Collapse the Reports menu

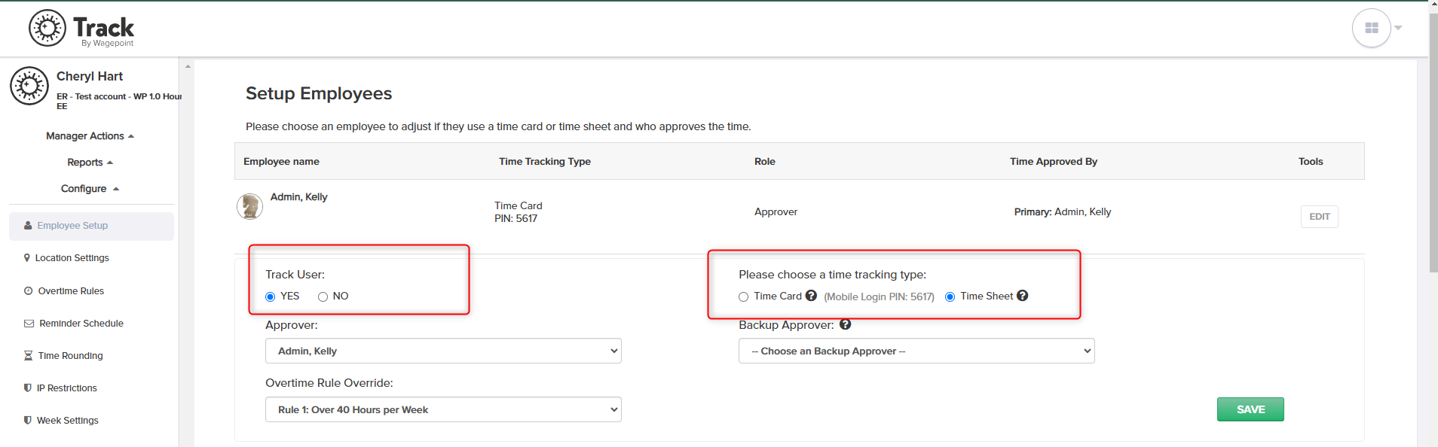click(90, 163)
